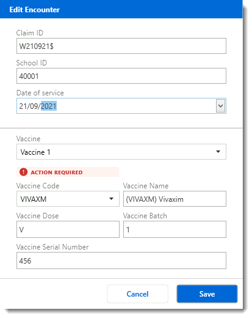Expand the Vaccine 1 dropdown arrow

pos(218,152)
